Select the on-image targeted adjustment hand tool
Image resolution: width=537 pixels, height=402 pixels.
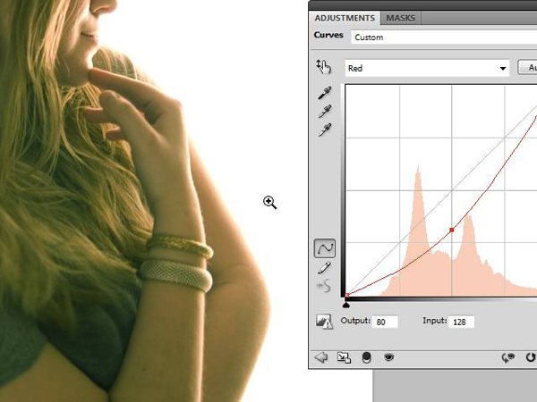[x=324, y=67]
